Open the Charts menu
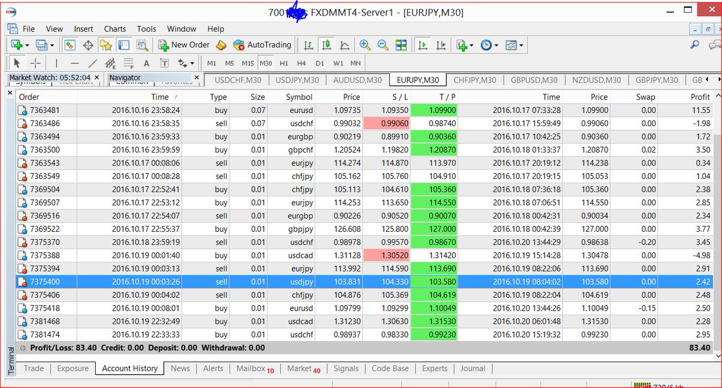This screenshot has height=388, width=722. tap(115, 29)
